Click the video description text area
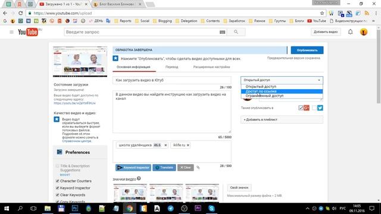This screenshot has width=381, height=214. (172, 112)
